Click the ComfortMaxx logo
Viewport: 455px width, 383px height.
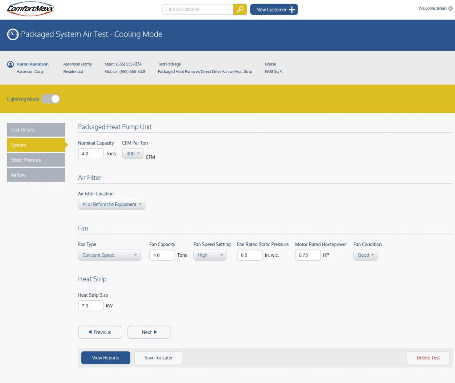(30, 8)
